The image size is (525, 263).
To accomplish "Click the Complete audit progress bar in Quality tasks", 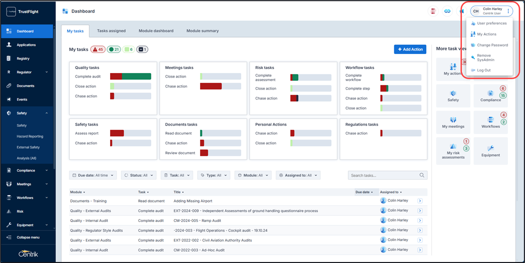I will [x=131, y=76].
